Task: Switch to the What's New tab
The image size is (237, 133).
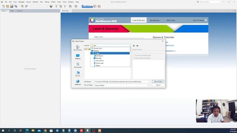Action: click(171, 20)
